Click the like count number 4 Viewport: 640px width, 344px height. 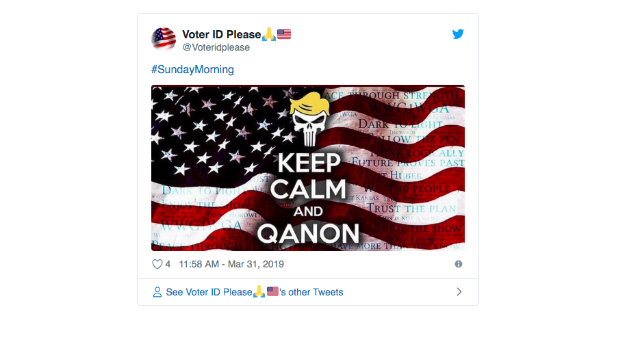click(168, 264)
